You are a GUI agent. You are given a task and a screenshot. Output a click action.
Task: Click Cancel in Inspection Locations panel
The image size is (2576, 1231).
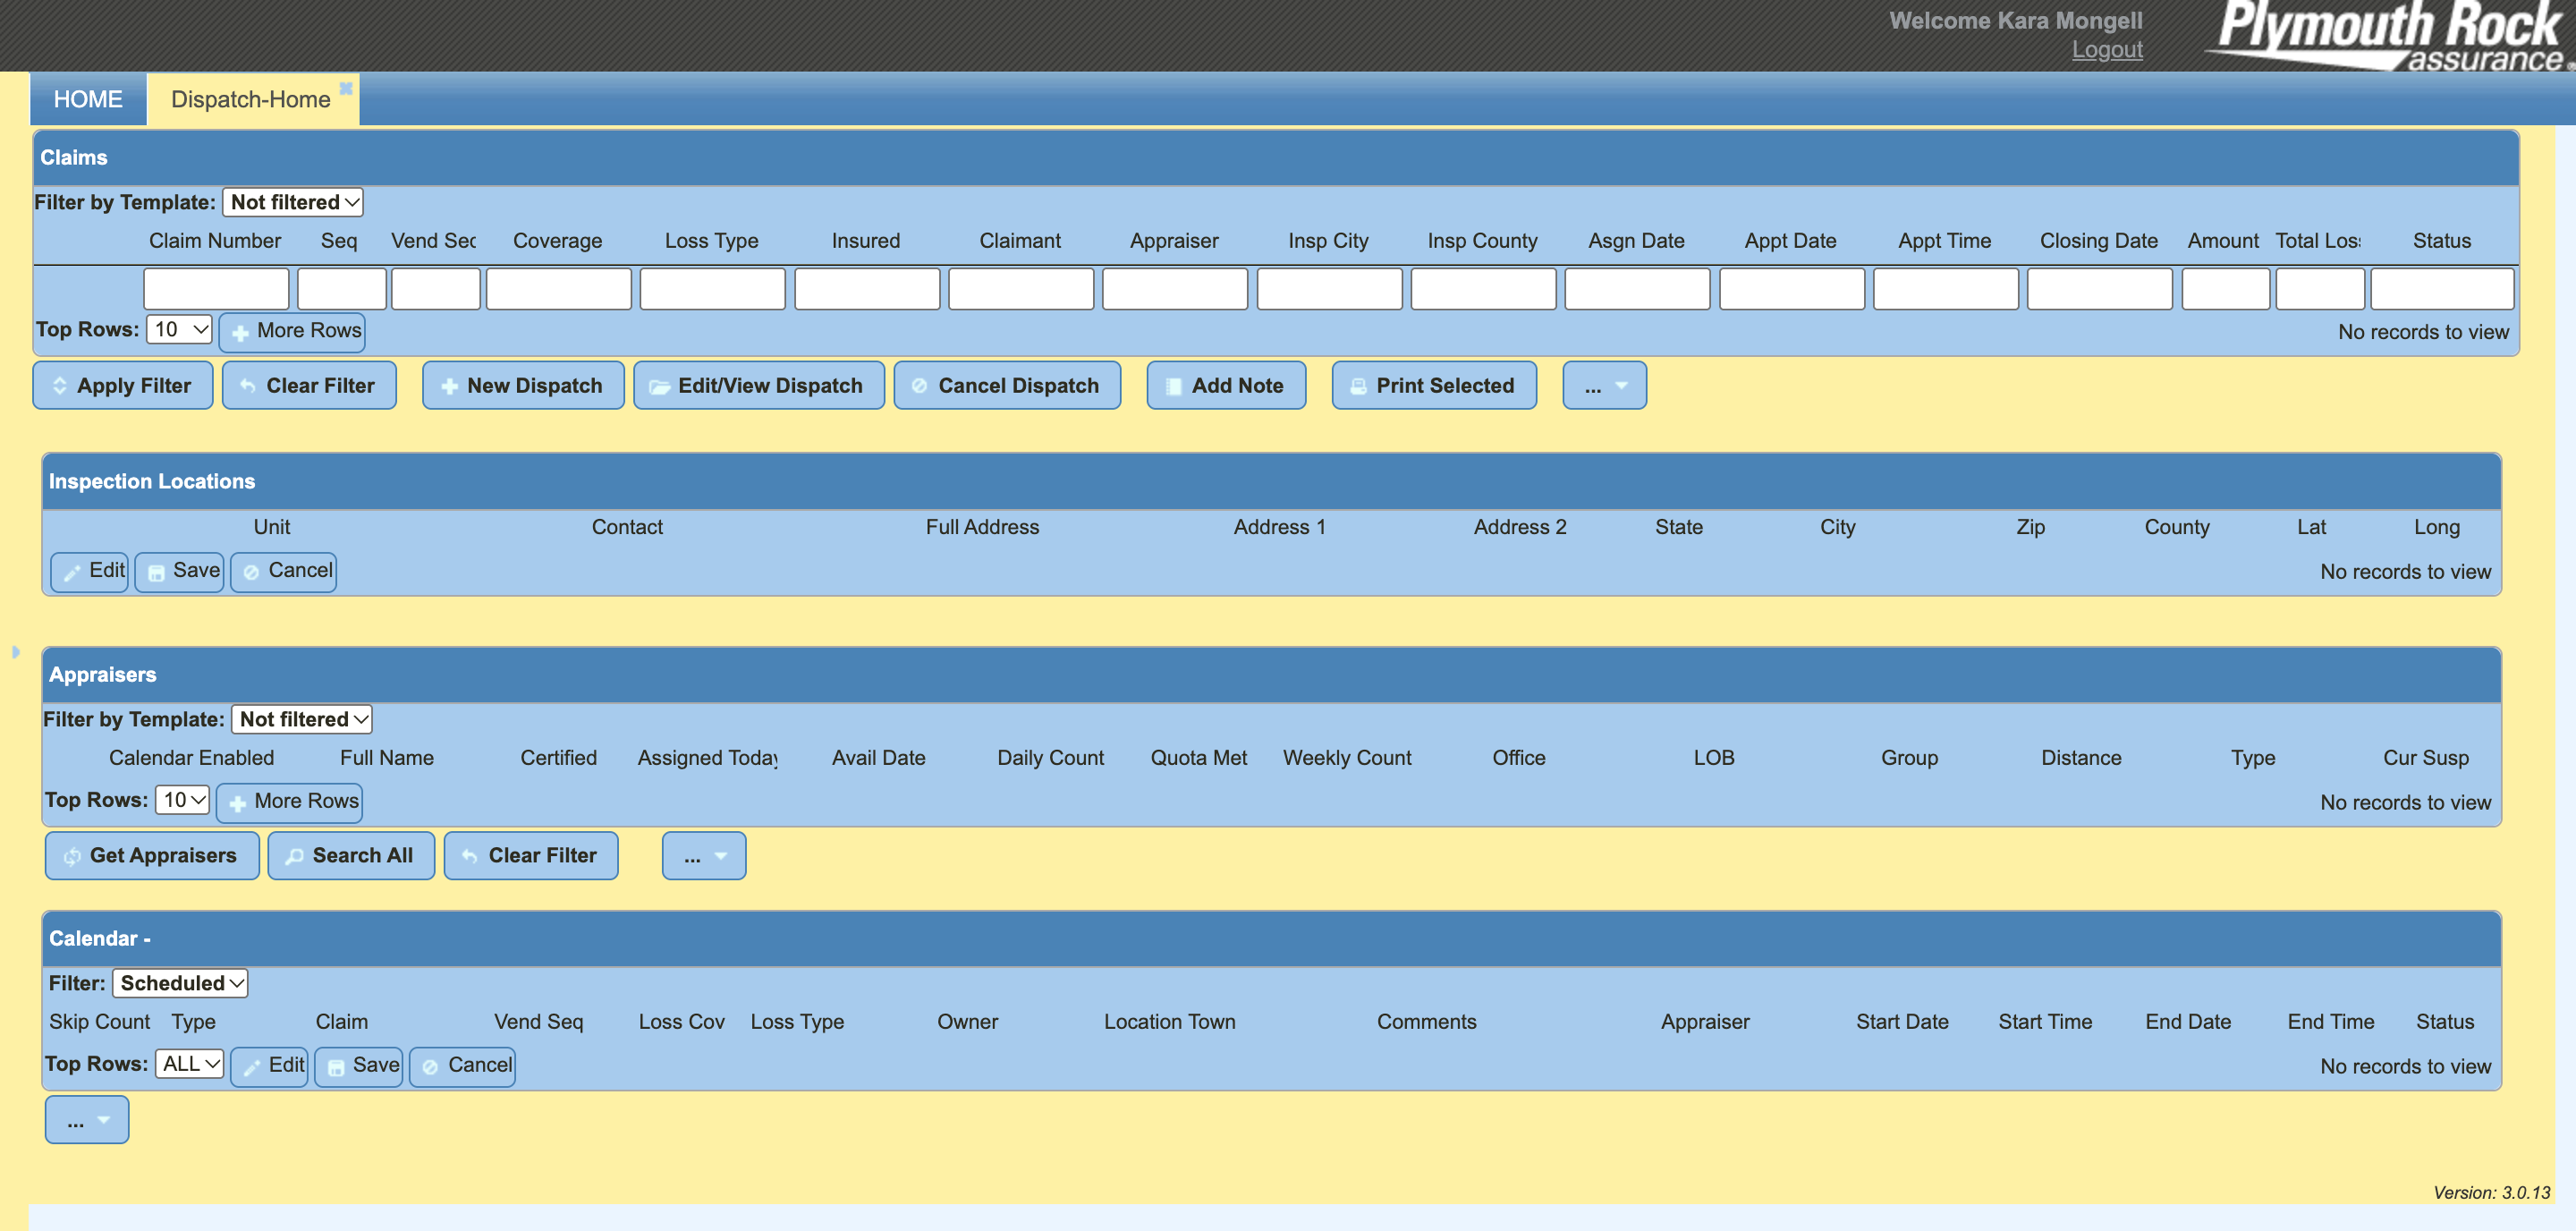tap(283, 572)
